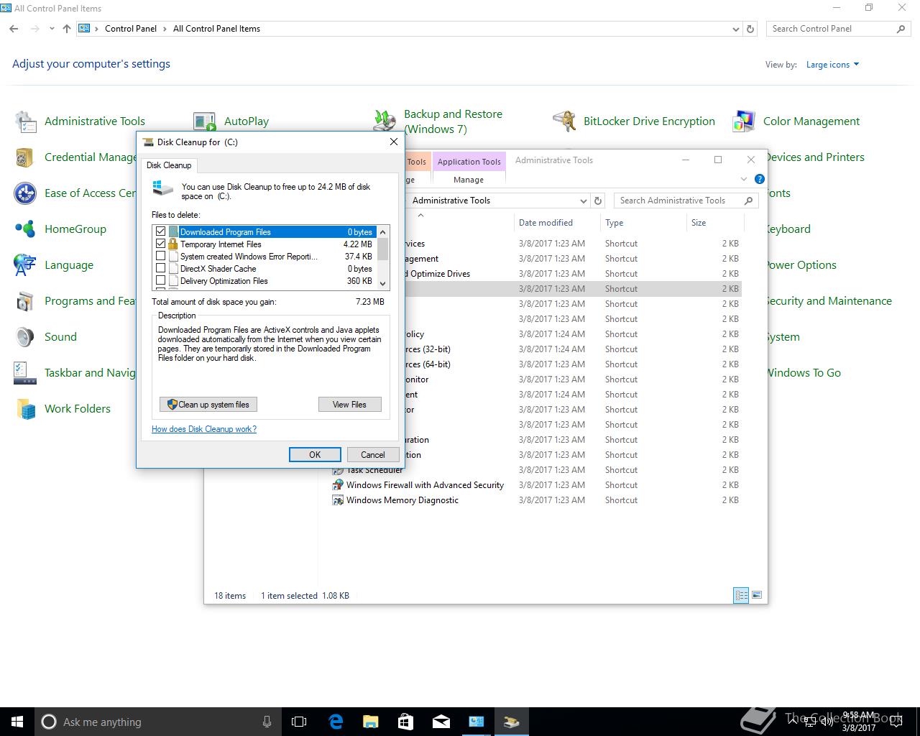This screenshot has height=736, width=920.
Task: Open the Work Folders icon
Action: click(26, 409)
